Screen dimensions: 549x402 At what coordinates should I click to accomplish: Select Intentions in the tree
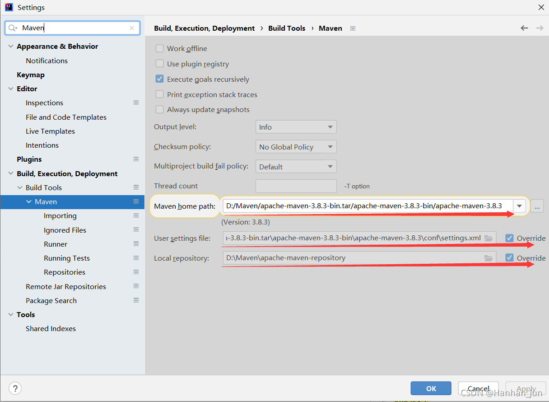point(42,145)
